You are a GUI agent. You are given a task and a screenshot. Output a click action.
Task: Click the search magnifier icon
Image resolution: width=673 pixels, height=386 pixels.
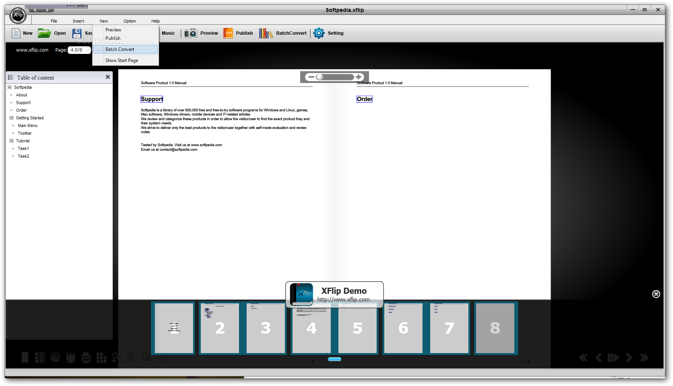[147, 358]
